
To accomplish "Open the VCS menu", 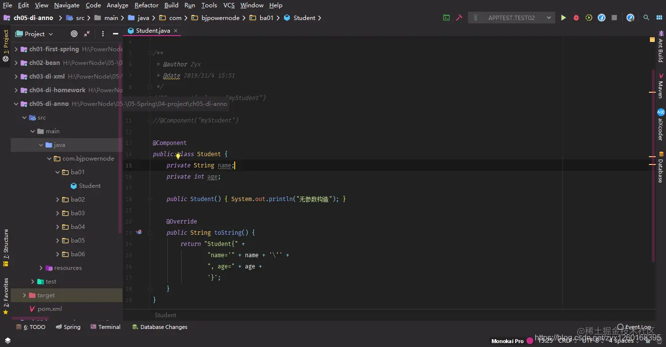I will [x=229, y=5].
